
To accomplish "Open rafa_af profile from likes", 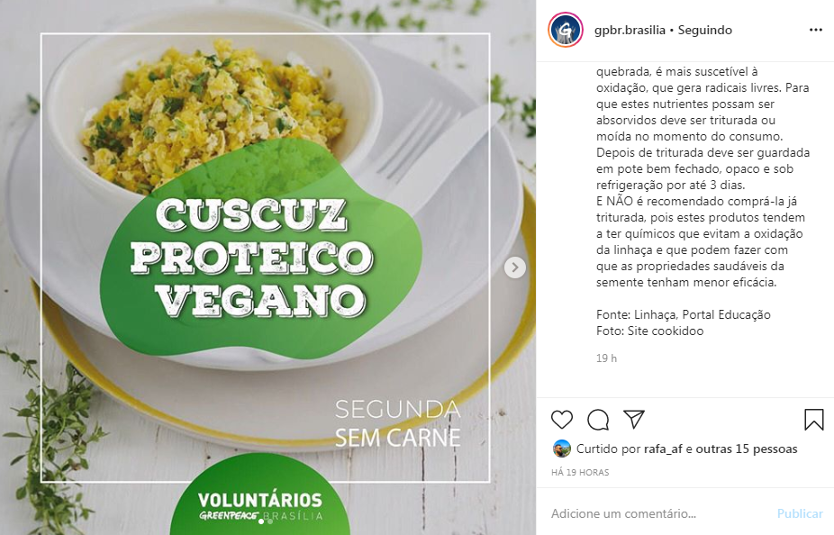I will tap(663, 449).
